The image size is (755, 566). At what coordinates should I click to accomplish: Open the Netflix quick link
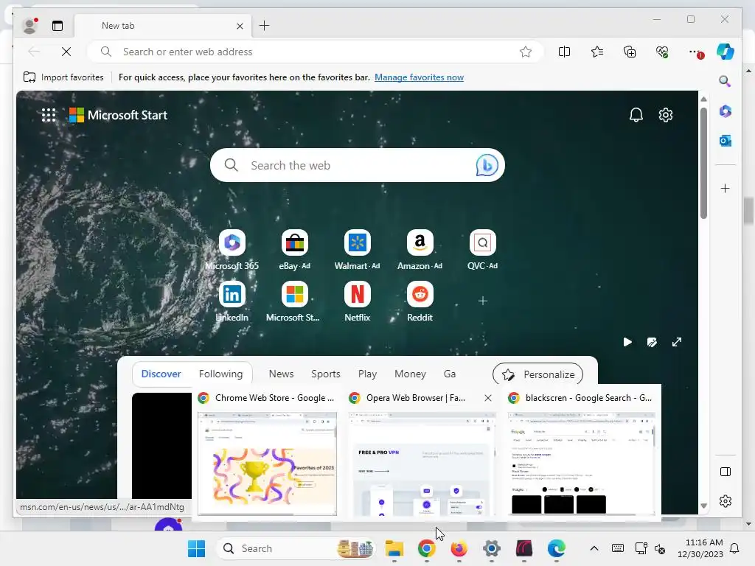tap(358, 301)
